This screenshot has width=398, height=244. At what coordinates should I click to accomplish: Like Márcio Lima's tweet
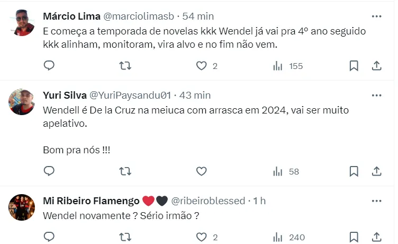pyautogui.click(x=201, y=66)
